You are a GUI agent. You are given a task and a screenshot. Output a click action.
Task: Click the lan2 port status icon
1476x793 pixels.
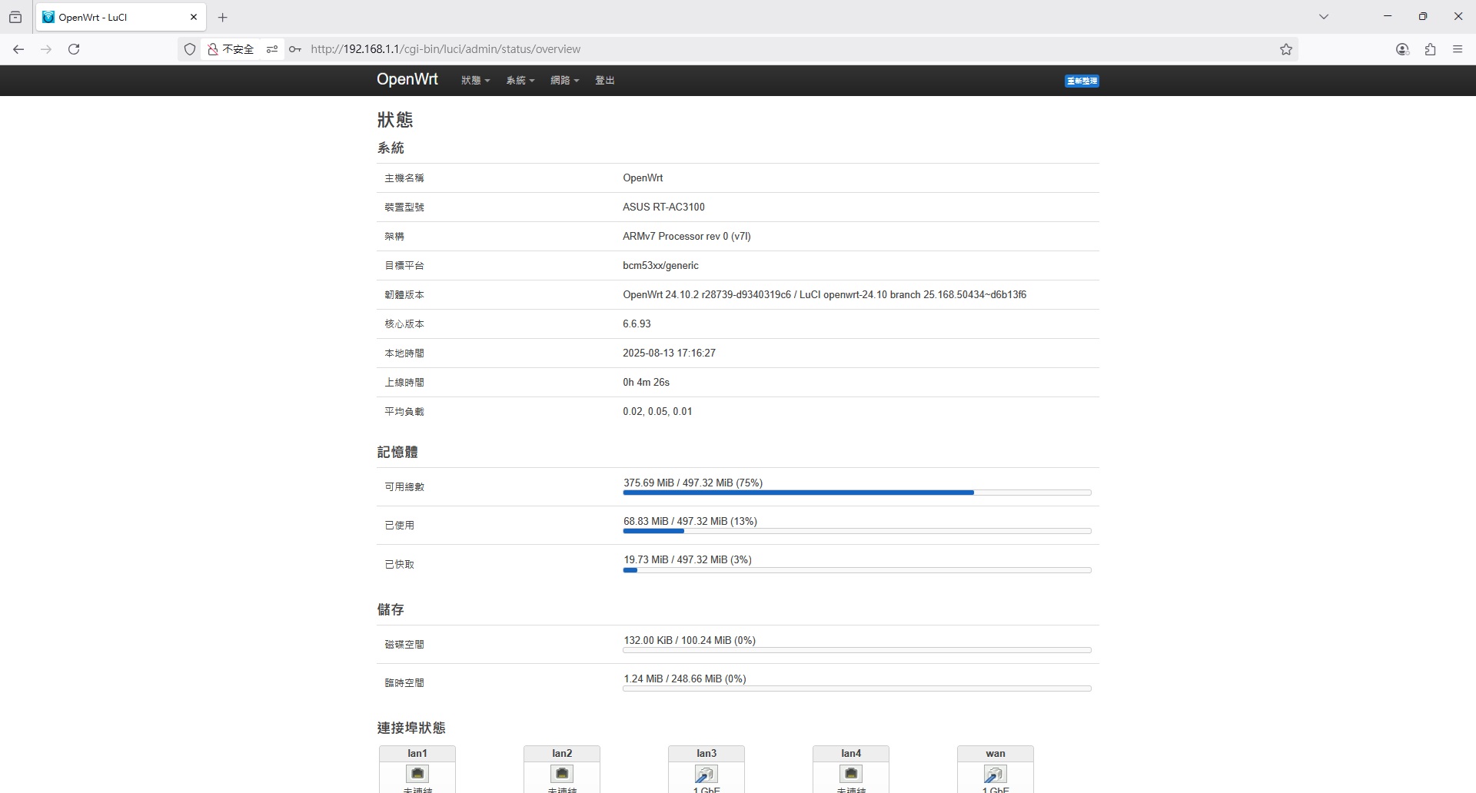(562, 773)
